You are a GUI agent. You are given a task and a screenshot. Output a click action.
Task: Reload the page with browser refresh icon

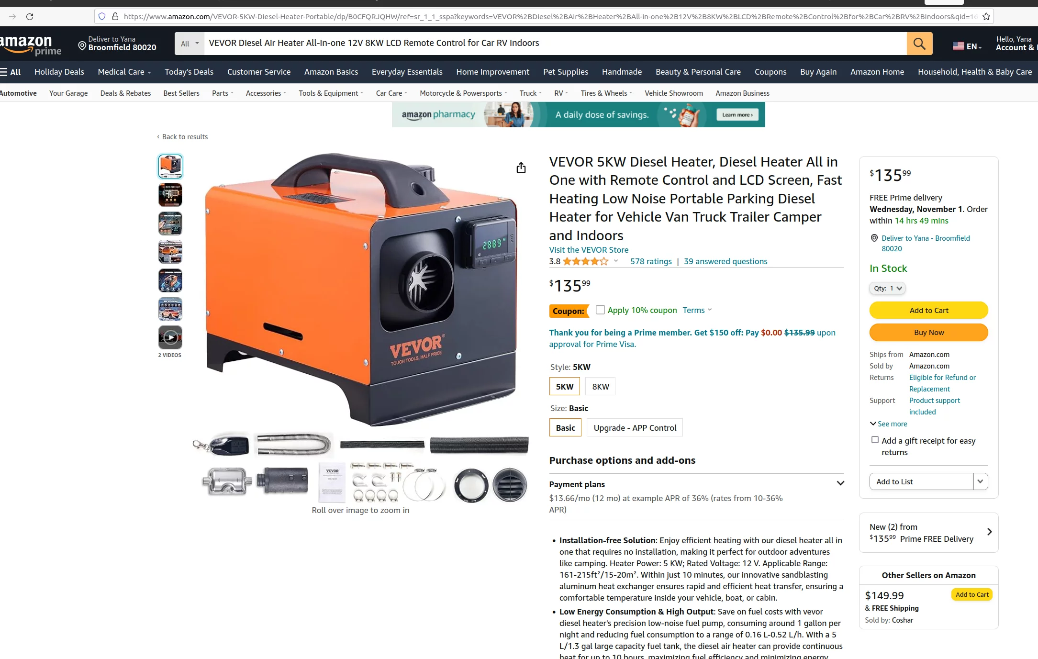30,16
